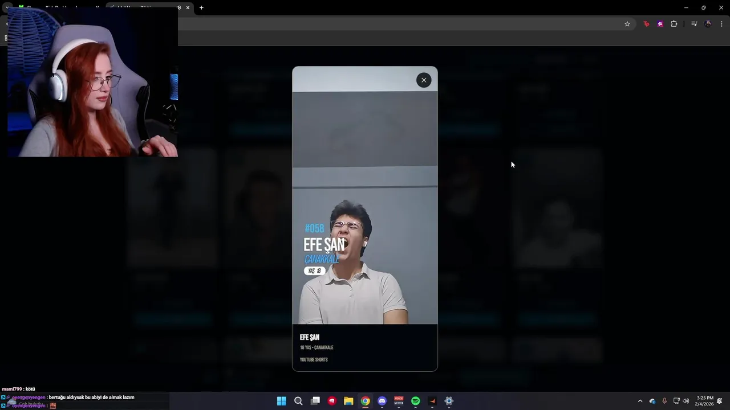730x410 pixels.
Task: Open the network display tray icon
Action: [676, 401]
